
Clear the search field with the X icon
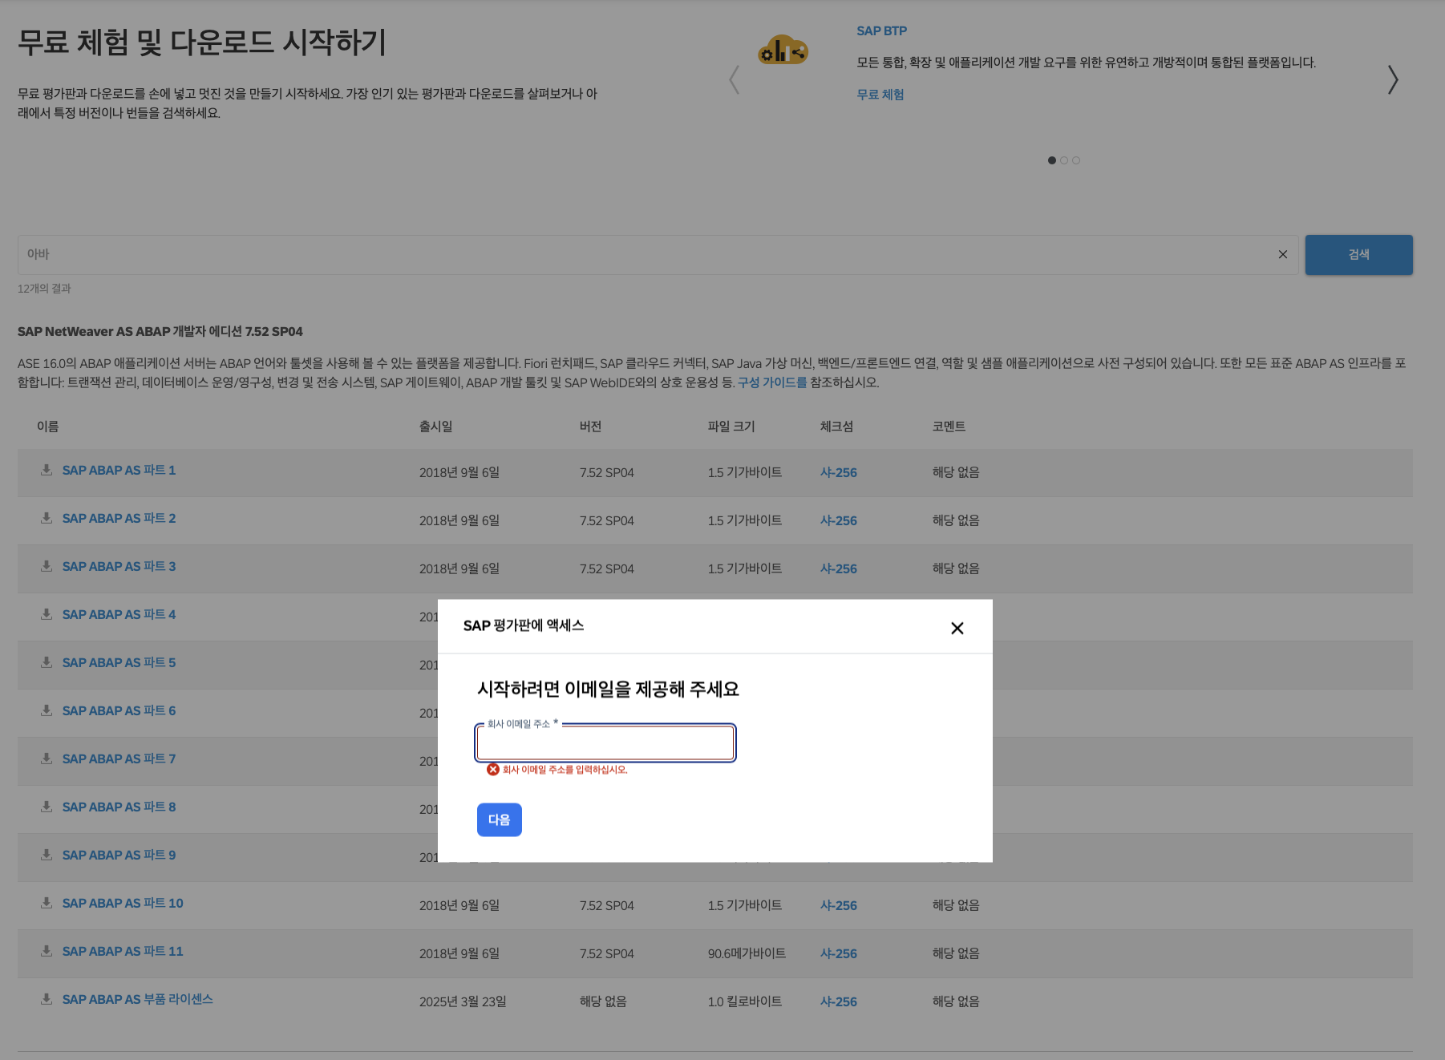[1283, 254]
